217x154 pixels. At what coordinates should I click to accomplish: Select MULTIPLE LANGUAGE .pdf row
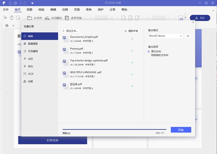tap(101, 74)
